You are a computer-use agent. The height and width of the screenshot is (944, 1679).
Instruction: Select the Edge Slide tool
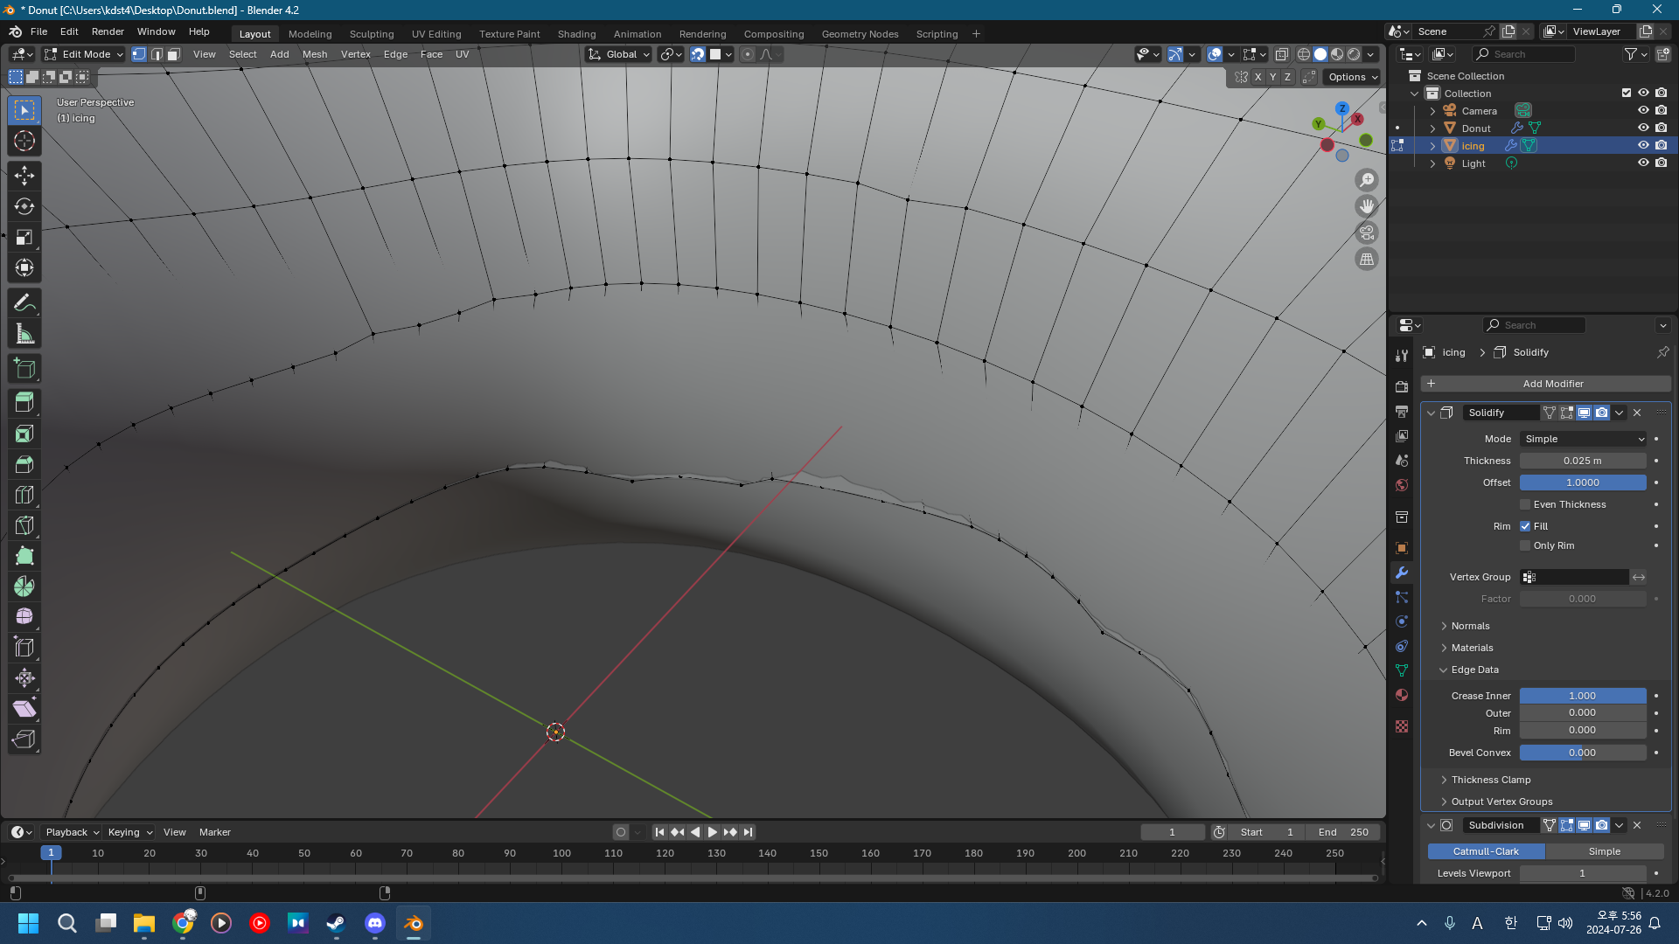coord(24,648)
